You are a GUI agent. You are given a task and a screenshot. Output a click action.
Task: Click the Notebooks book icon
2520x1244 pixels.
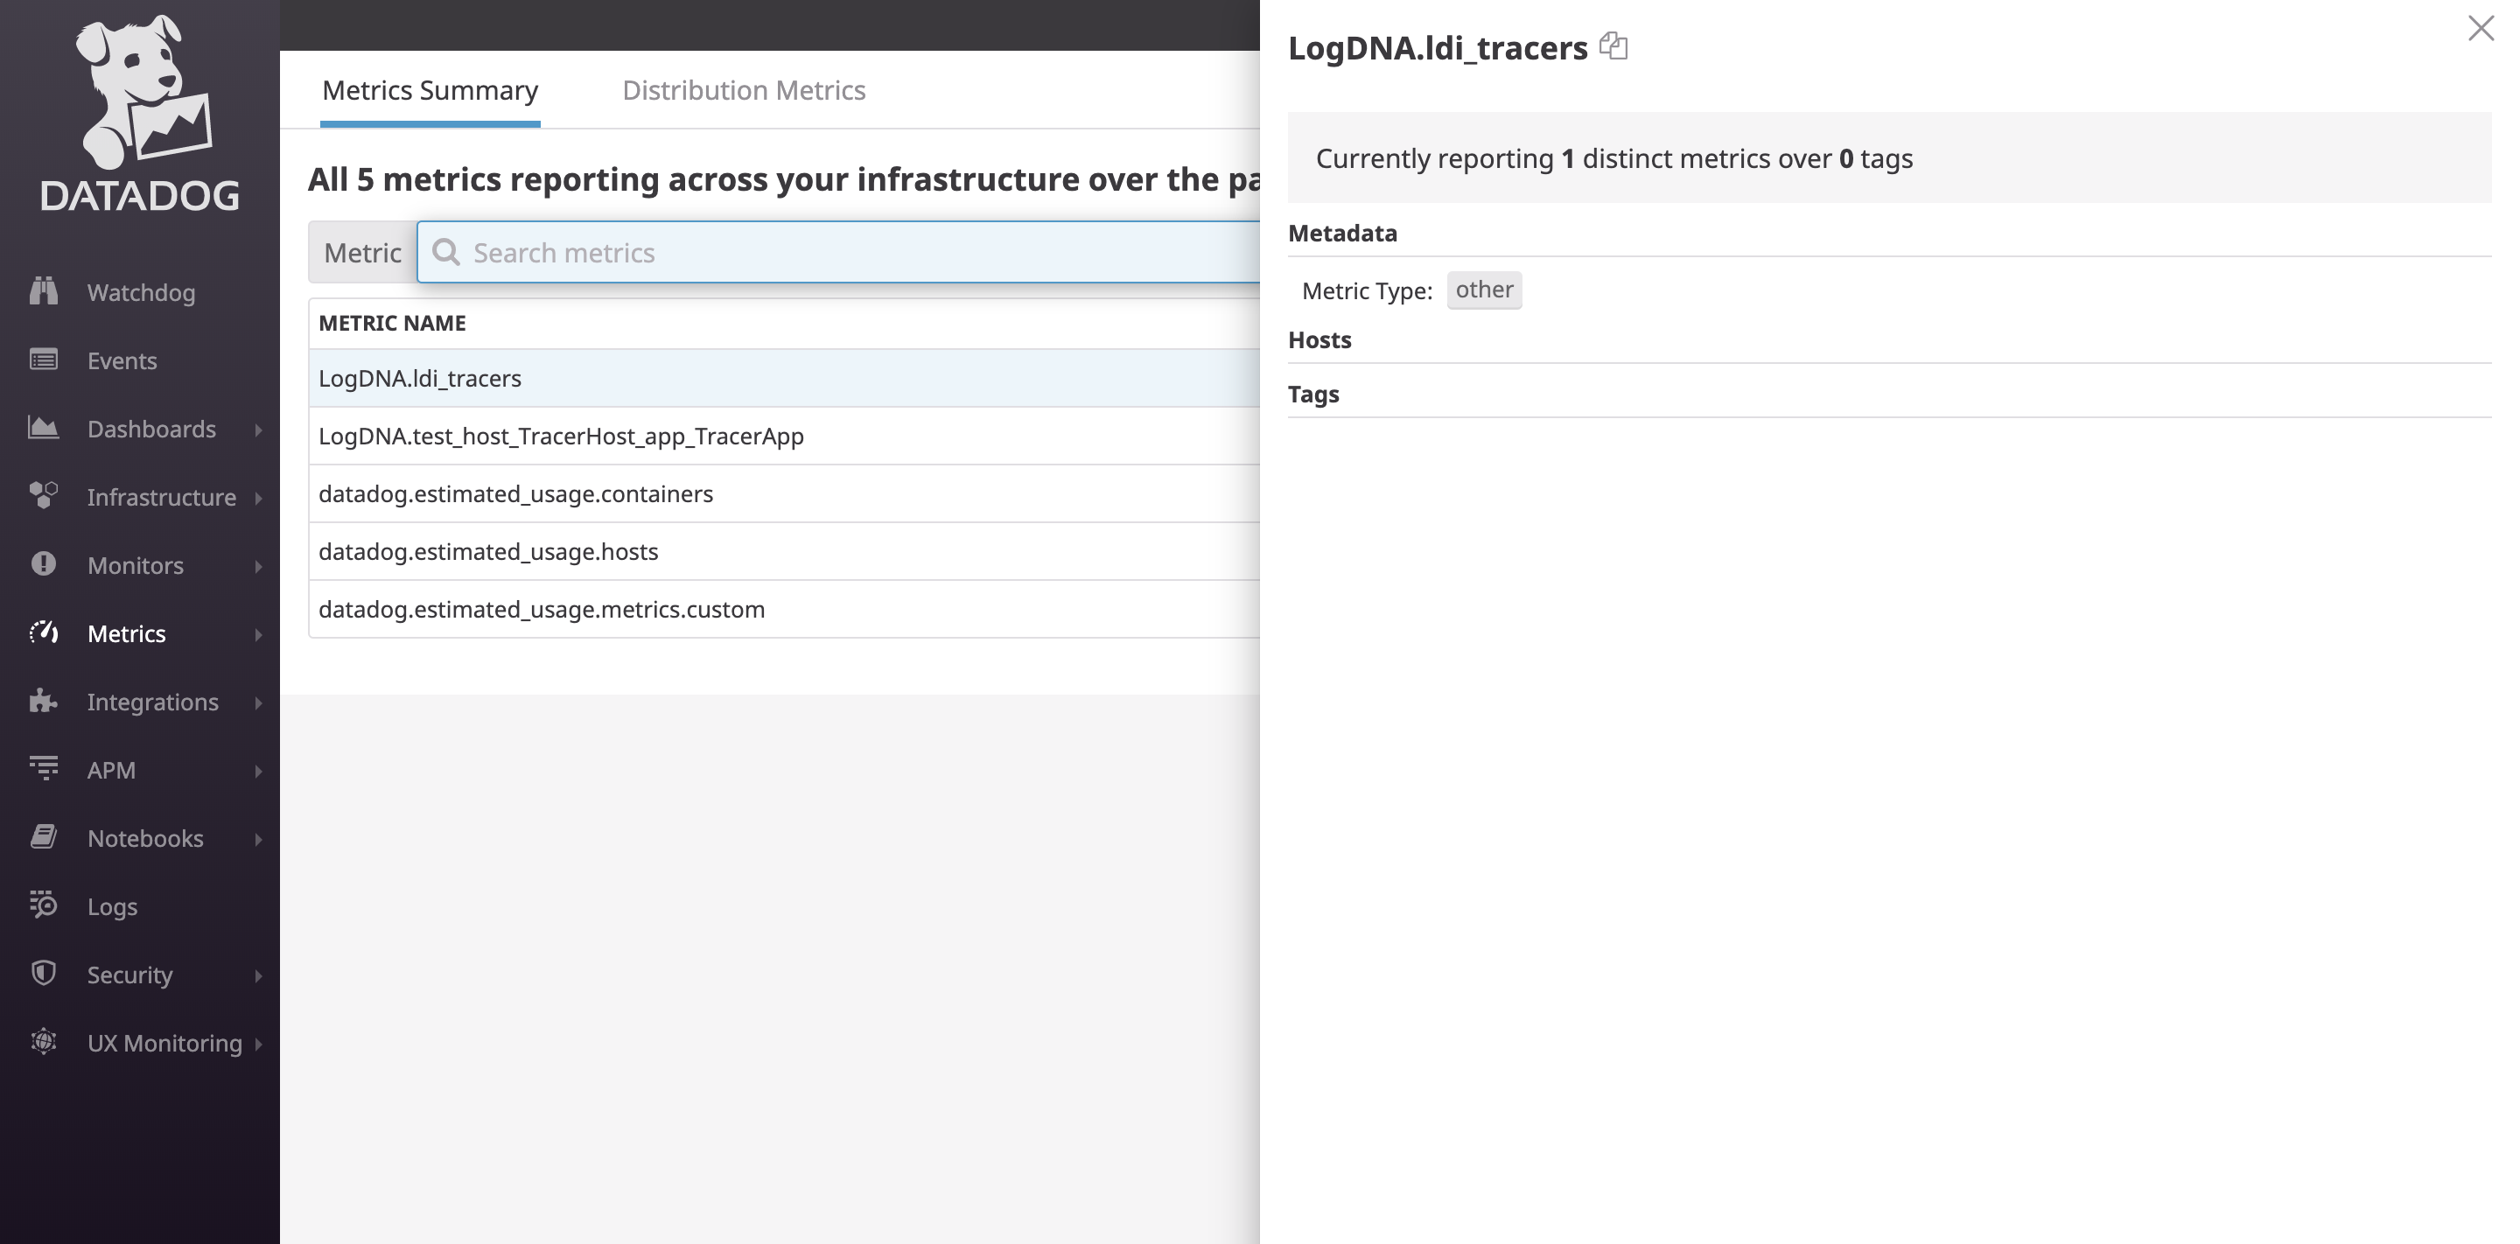click(x=43, y=837)
